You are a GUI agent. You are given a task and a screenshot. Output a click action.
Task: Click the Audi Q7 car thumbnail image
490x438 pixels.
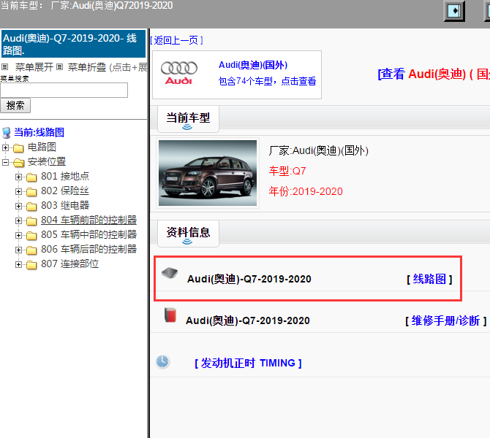[208, 173]
